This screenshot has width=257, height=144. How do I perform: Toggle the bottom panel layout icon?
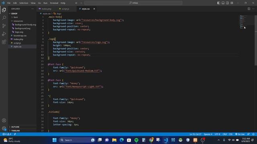223,3
